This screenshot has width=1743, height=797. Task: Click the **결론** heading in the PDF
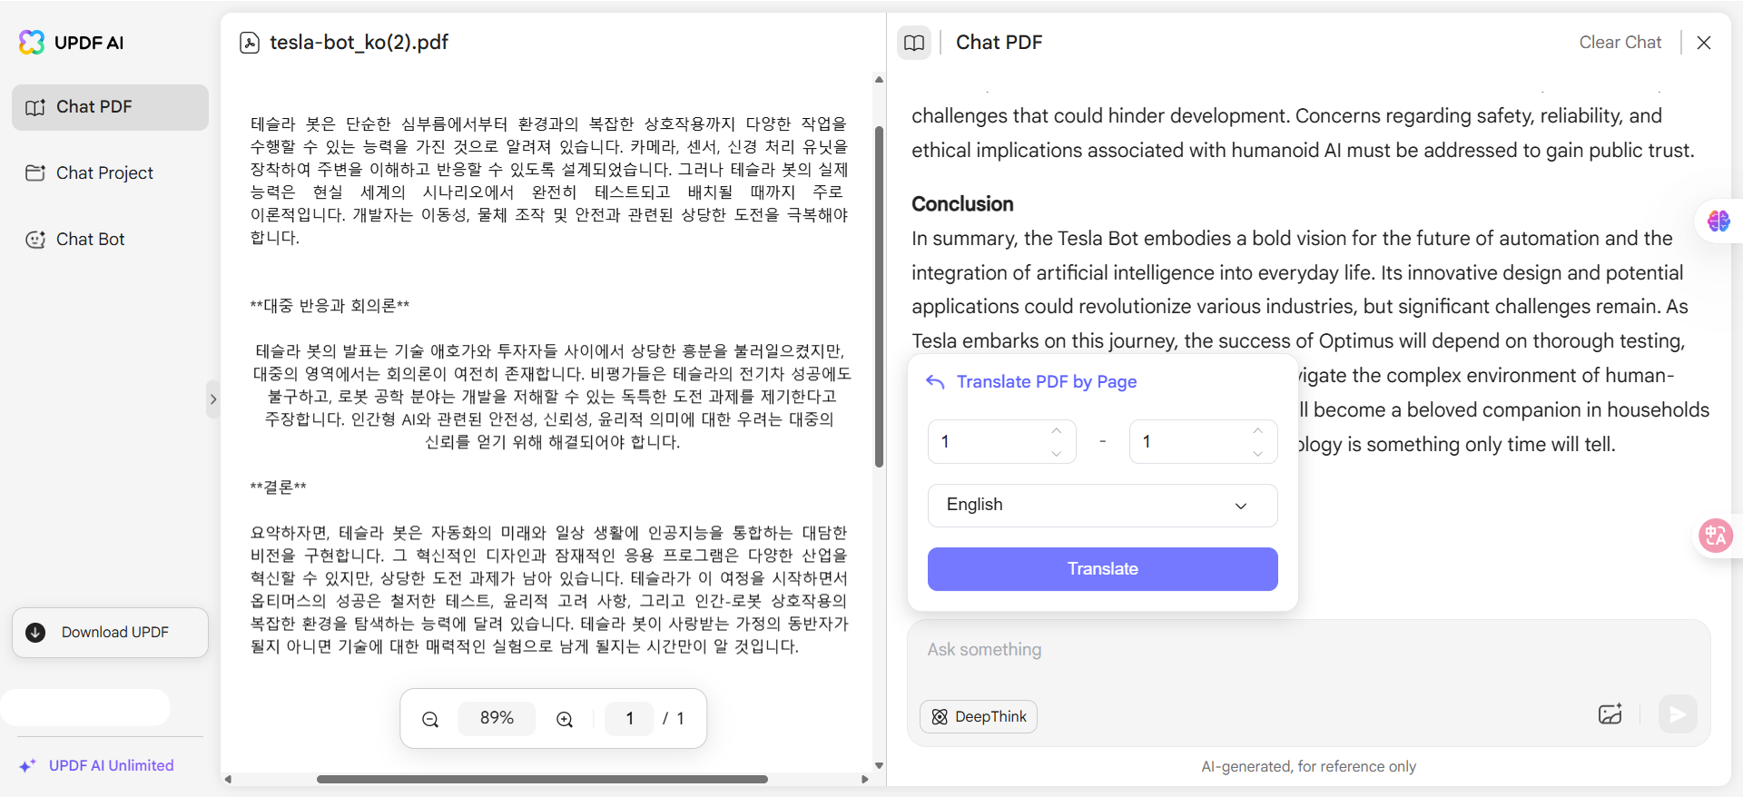tap(279, 487)
